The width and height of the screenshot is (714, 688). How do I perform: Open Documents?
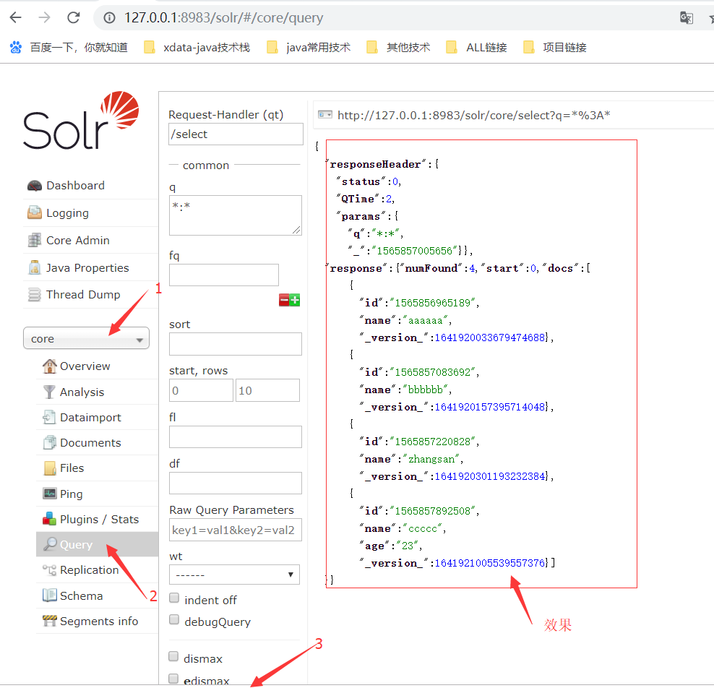click(x=90, y=442)
